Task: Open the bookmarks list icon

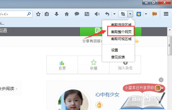Action: pos(47,14)
